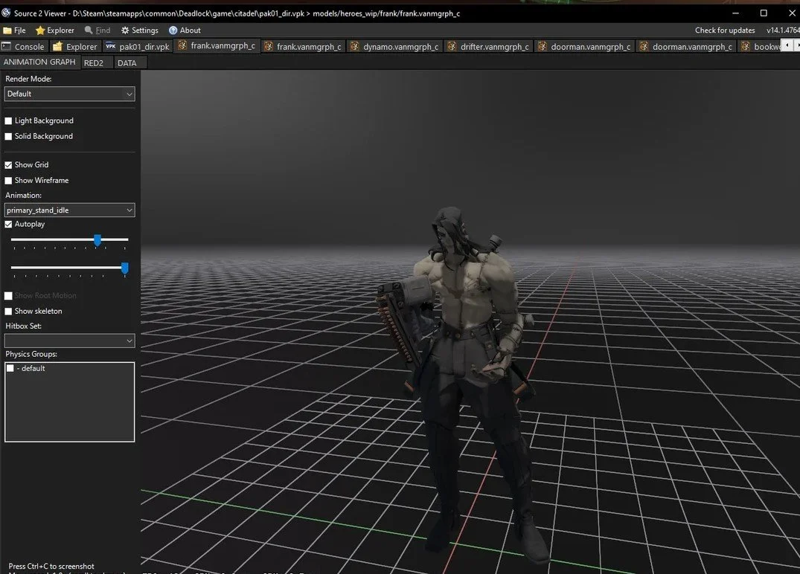Open the Settings menu

coord(139,30)
